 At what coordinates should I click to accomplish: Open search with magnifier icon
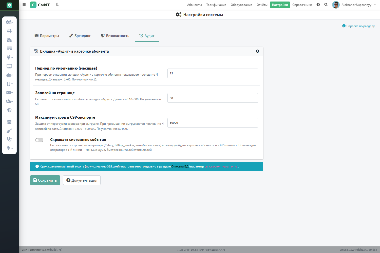(x=326, y=5)
